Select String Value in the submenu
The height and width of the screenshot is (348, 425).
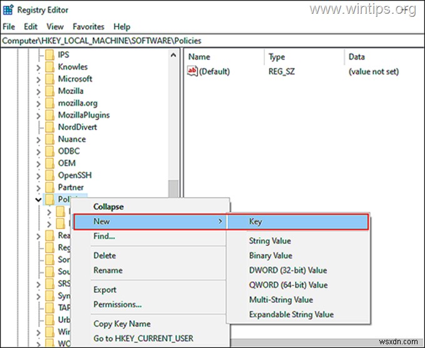(298, 241)
